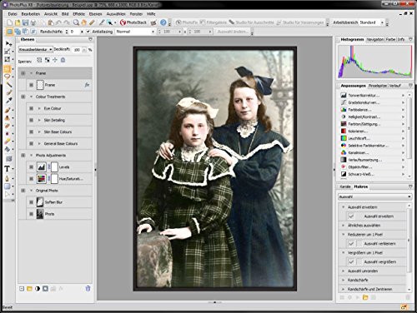Open the Effekte menu

78,14
